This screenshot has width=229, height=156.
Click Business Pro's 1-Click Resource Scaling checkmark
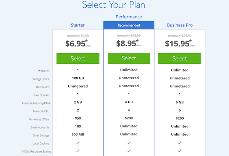pos(179,151)
